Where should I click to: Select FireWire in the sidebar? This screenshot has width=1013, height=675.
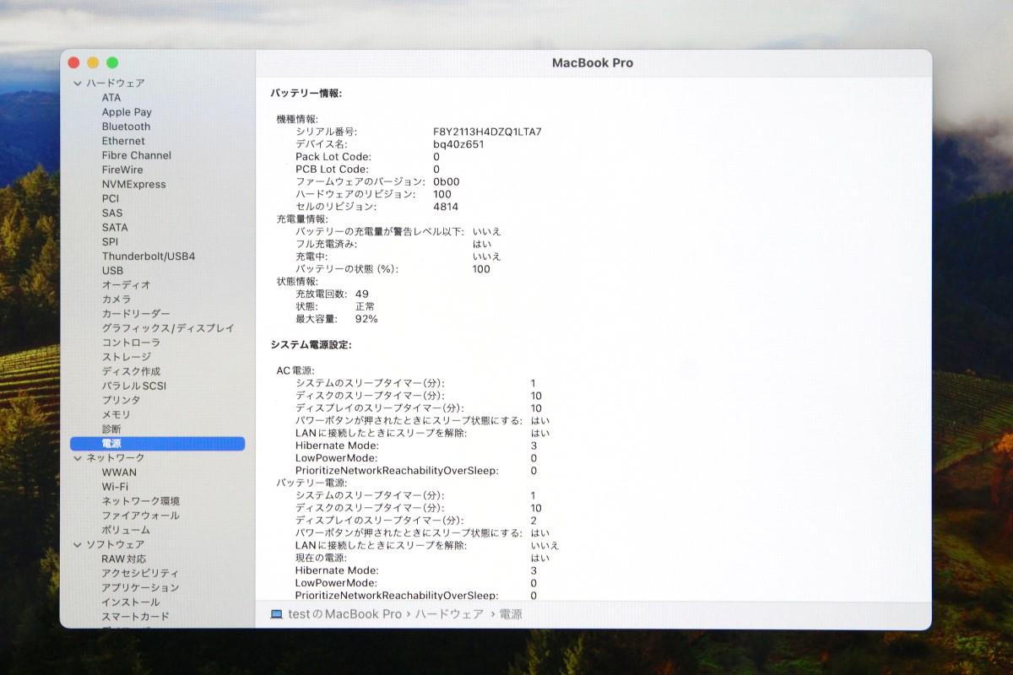(x=122, y=170)
